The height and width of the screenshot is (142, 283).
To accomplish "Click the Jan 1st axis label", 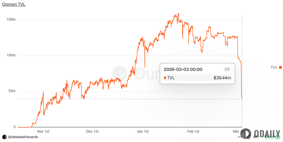I will tap(143, 131).
